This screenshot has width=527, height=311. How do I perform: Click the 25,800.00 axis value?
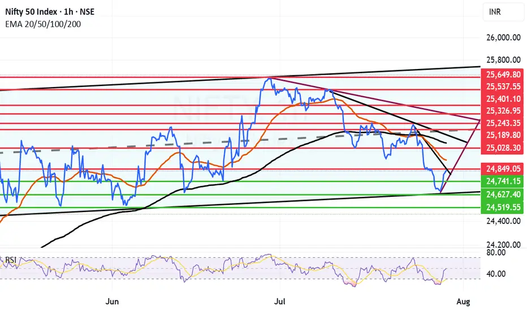(503, 60)
